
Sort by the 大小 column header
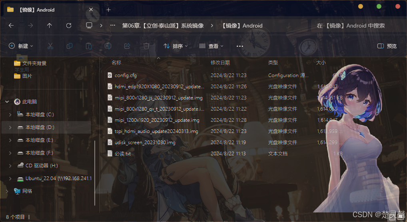(321, 63)
